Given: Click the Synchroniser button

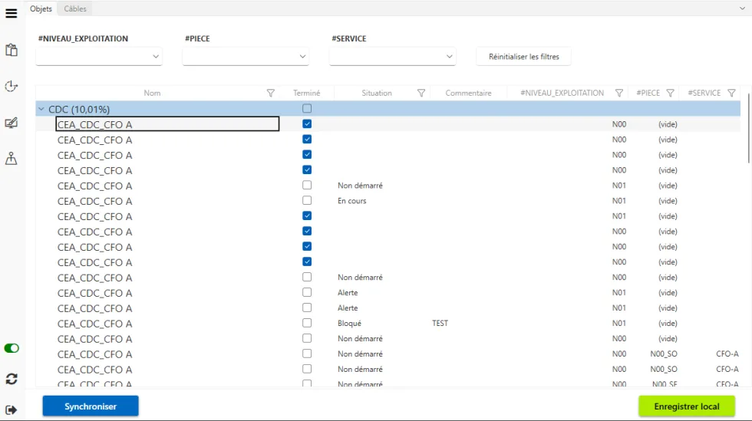Looking at the screenshot, I should coord(91,406).
